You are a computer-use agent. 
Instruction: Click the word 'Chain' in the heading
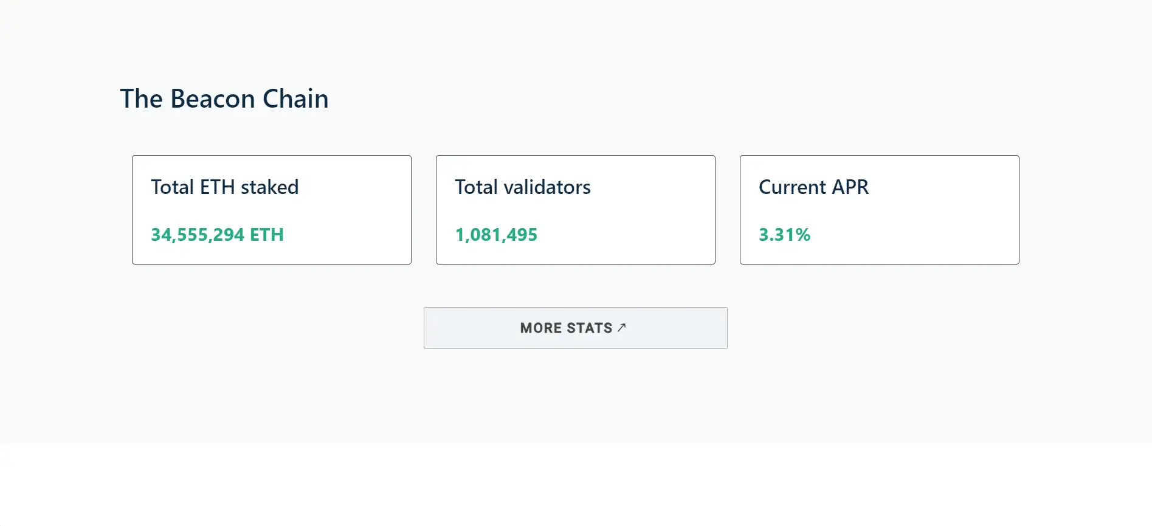(x=295, y=99)
